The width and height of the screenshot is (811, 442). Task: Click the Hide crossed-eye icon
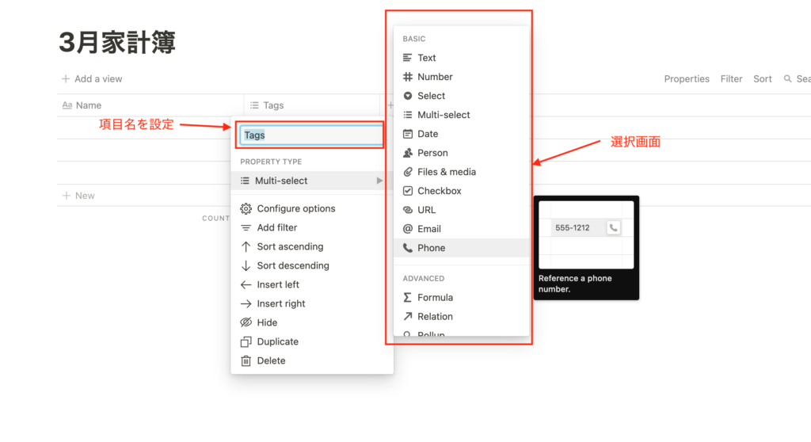246,322
